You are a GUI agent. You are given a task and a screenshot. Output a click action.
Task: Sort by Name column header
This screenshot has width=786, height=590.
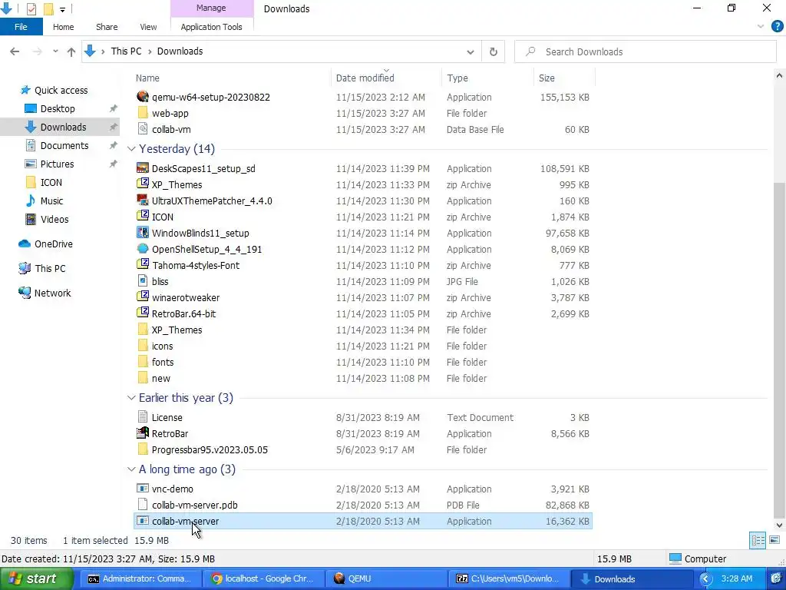coord(147,78)
